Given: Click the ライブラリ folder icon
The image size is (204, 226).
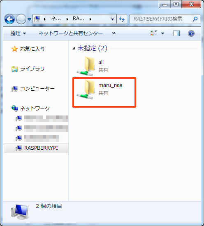Looking at the screenshot, I should point(15,69).
